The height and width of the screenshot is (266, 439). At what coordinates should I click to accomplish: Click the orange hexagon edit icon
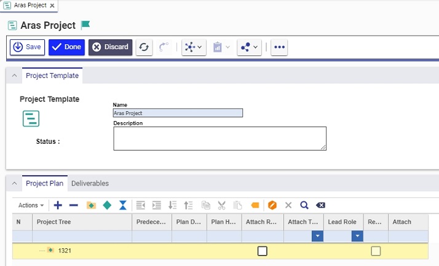(272, 205)
